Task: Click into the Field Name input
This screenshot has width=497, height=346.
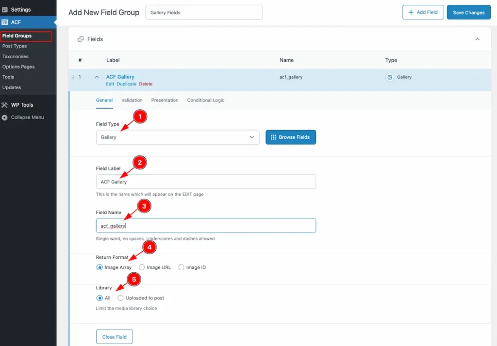Action: (x=206, y=226)
